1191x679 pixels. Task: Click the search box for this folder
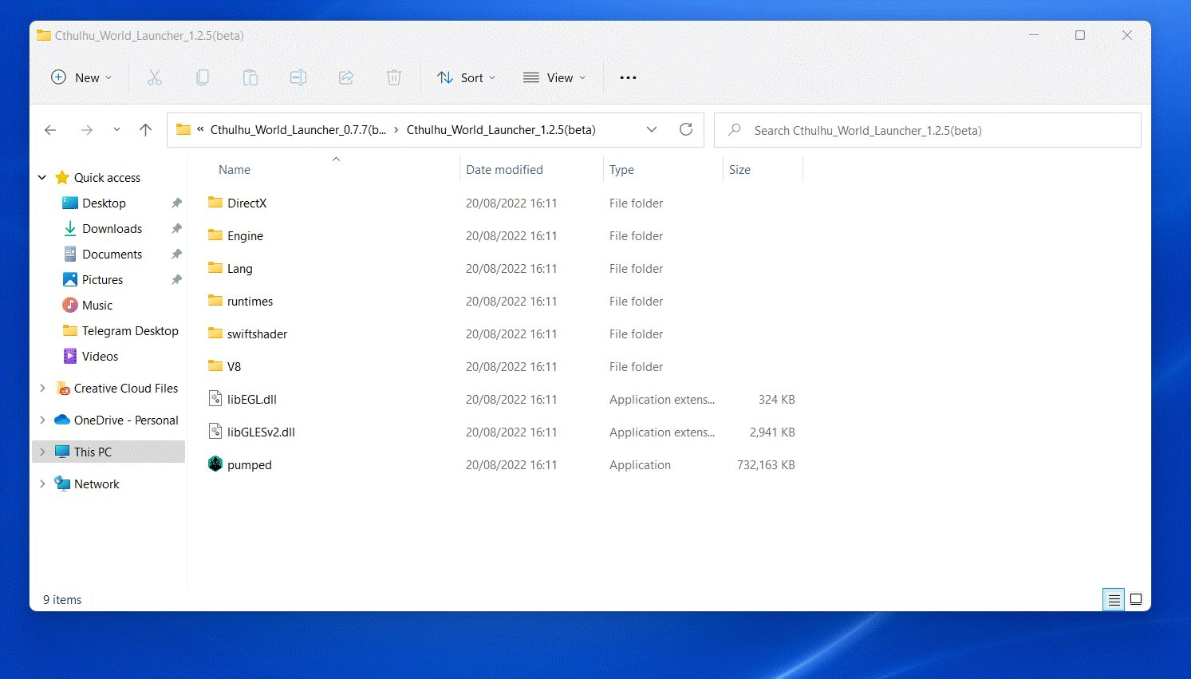927,130
